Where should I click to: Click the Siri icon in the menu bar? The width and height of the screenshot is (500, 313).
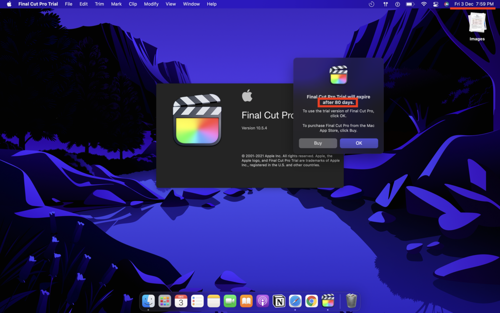(x=448, y=4)
